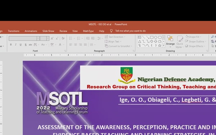Select Elbow Connector shape
Screen dimensions: 216x135
click(144, 41)
